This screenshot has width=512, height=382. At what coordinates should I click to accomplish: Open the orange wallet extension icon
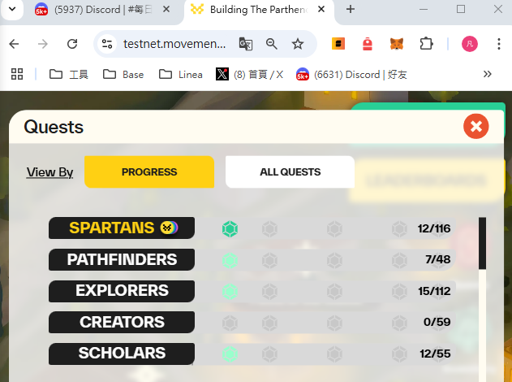tap(338, 44)
